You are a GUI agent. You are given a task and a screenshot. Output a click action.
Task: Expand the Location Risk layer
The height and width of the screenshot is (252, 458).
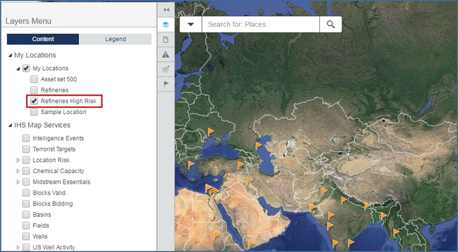(x=18, y=160)
